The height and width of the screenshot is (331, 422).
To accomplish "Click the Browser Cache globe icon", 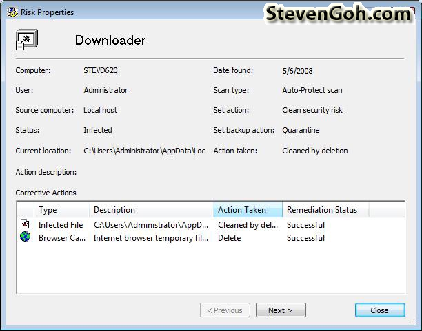I will pyautogui.click(x=25, y=237).
